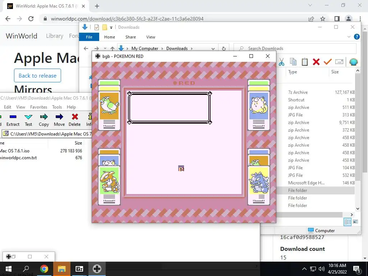Expand the breadcrumb chevron after My Computer
Image resolution: width=368 pixels, height=276 pixels.
162,49
